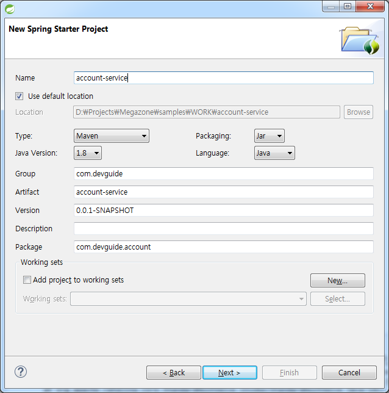Click the Spring leaf icon in title bar

10,9
